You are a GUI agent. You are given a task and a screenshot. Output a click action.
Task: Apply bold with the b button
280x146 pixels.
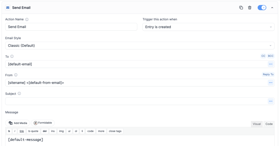[x=9, y=131]
